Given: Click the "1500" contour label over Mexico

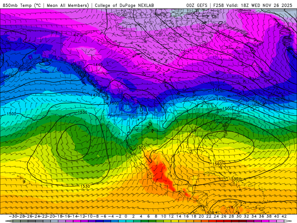Looking at the screenshot, I should (x=141, y=148).
